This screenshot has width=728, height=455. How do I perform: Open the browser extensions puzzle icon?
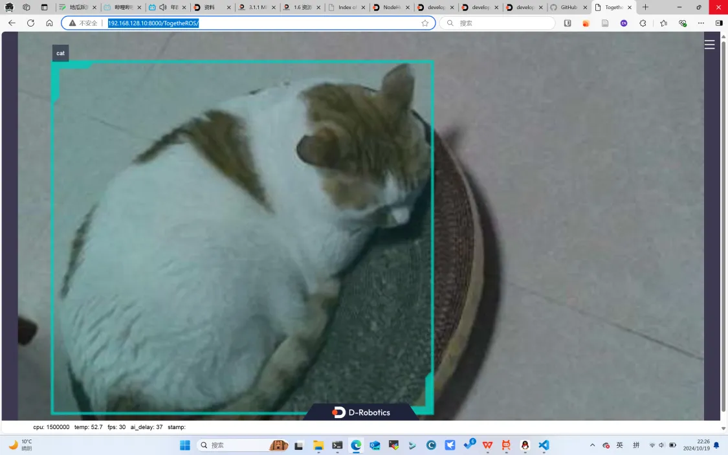coord(643,23)
